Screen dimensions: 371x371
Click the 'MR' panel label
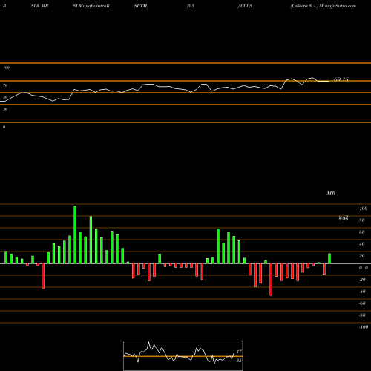coord(331,193)
